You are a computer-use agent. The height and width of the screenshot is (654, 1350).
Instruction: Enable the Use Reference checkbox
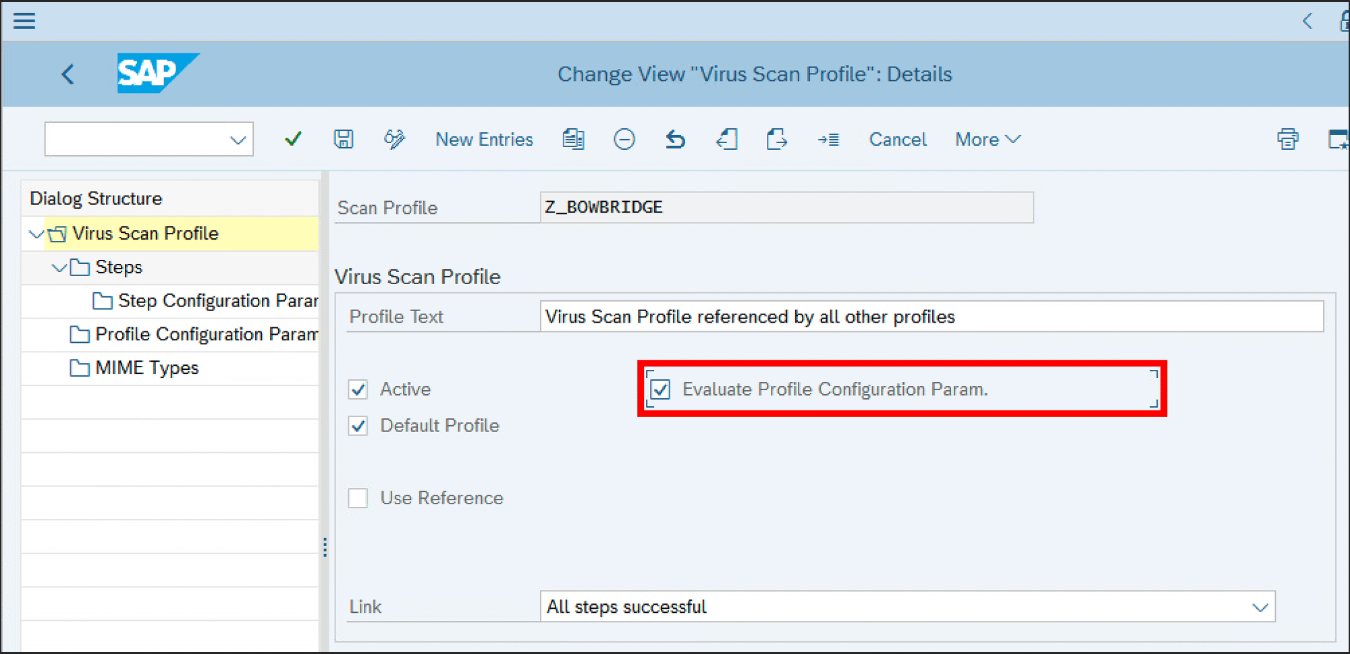point(358,498)
